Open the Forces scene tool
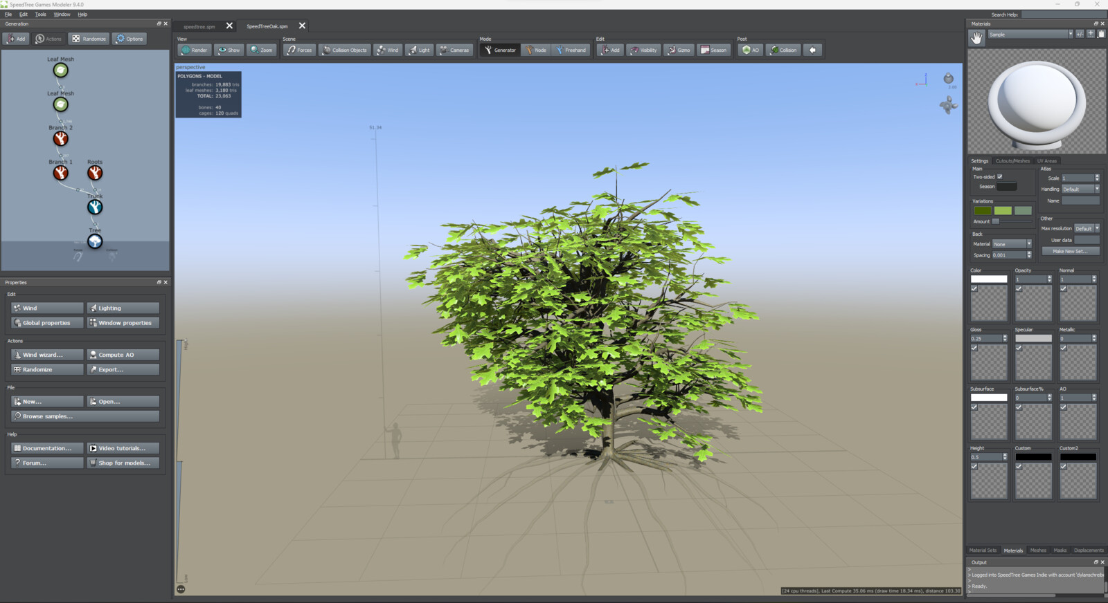This screenshot has width=1108, height=603. (x=300, y=50)
